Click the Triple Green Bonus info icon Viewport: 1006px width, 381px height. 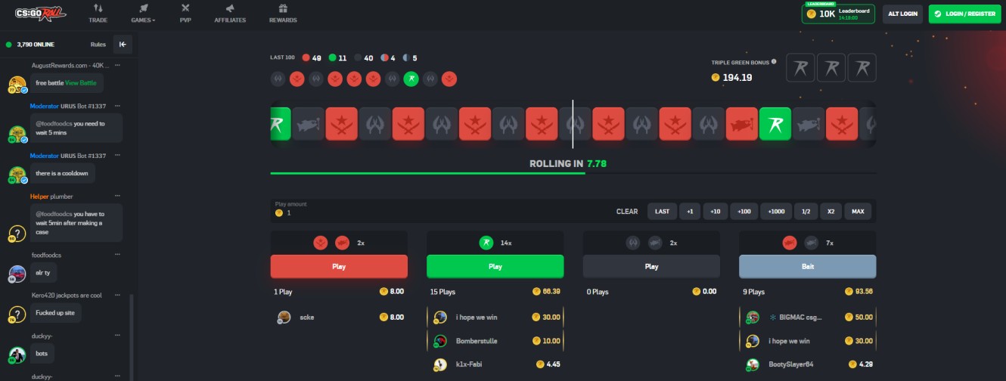click(x=774, y=62)
